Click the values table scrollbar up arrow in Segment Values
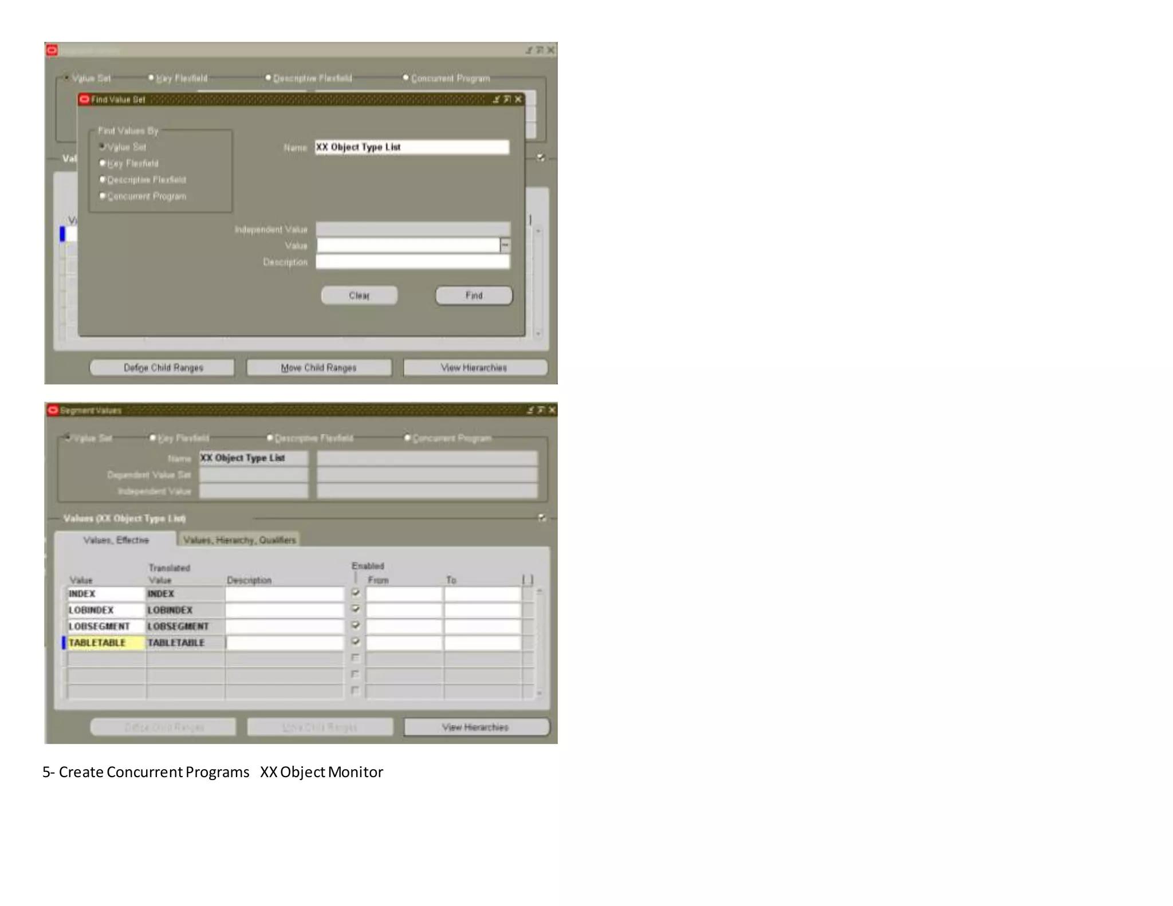 click(539, 591)
